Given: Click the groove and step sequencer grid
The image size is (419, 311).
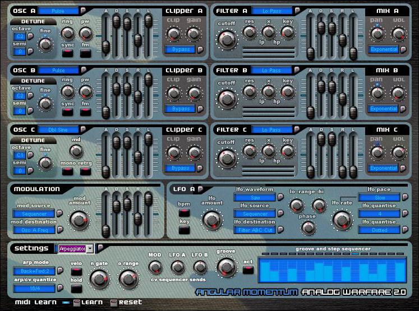Looking at the screenshot, I should coord(332,270).
